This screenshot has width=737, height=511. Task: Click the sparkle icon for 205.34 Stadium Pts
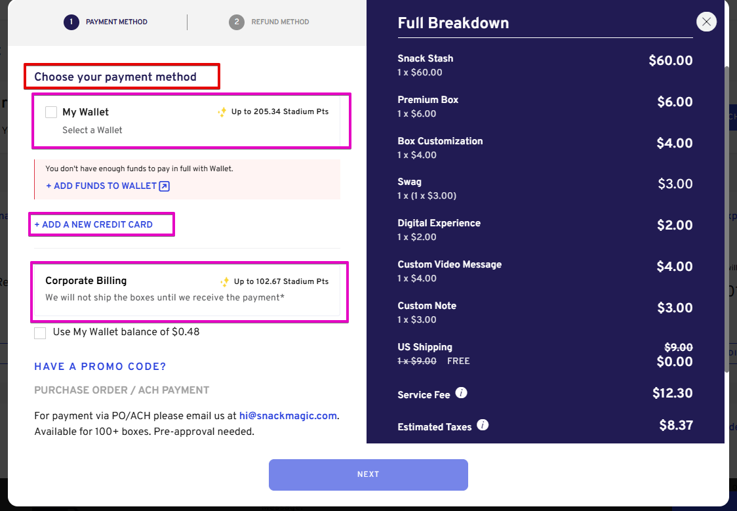tap(222, 112)
